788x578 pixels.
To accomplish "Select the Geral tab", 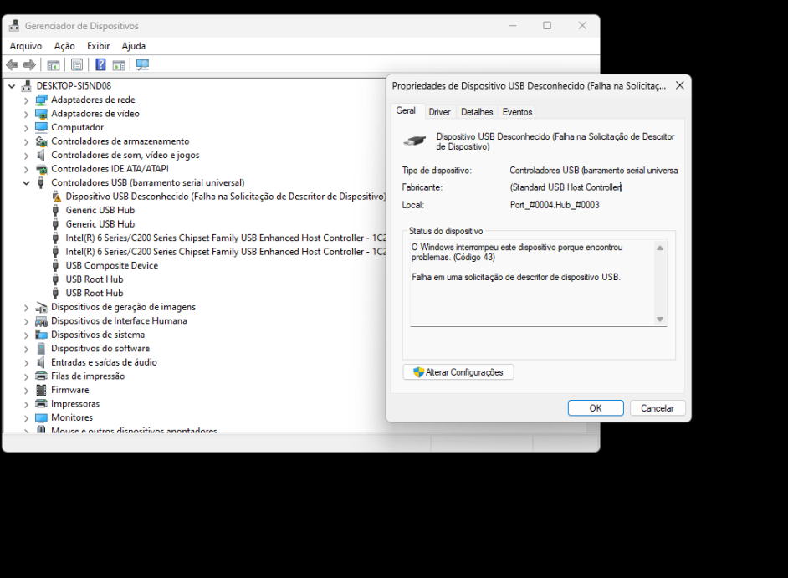I will click(x=406, y=110).
